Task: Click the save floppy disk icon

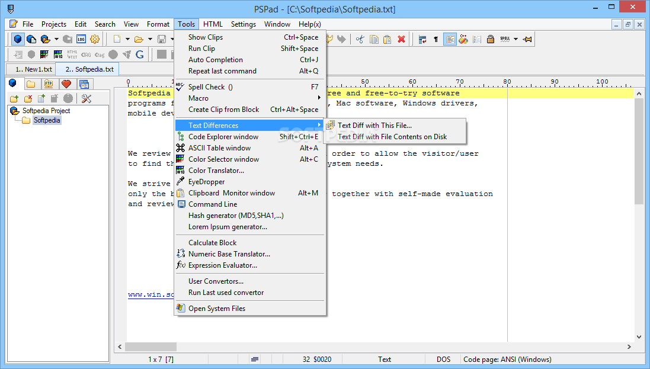Action: coord(162,39)
